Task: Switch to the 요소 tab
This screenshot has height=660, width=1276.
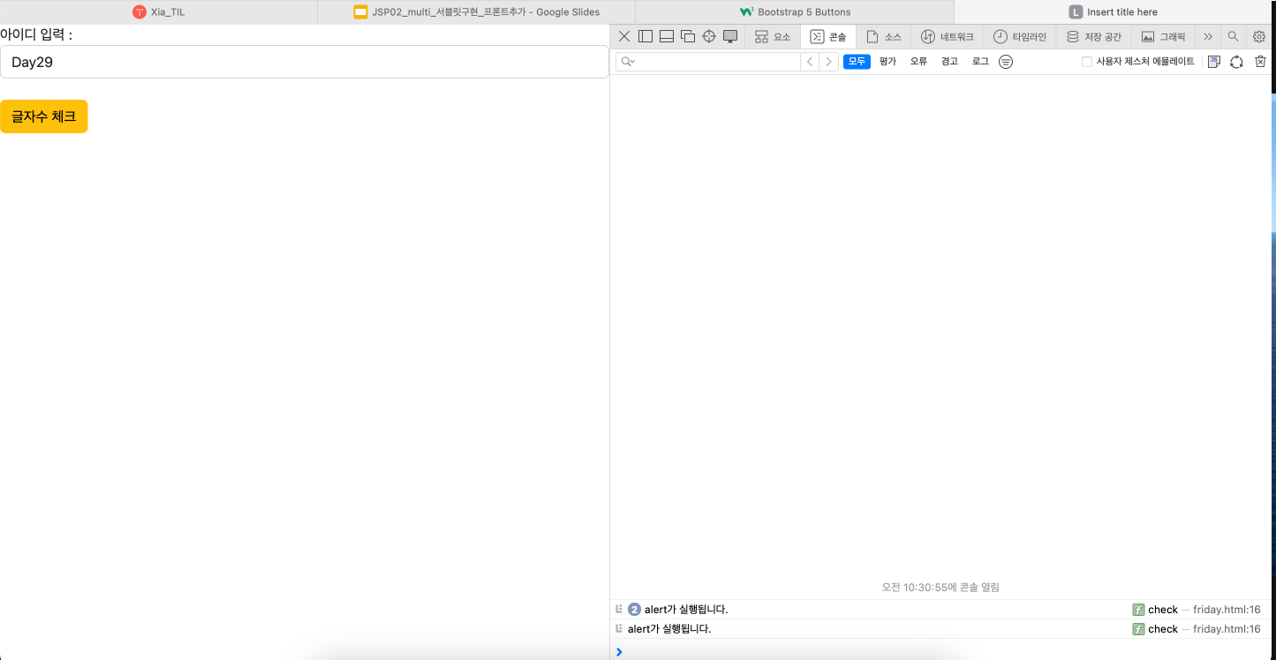Action: pos(773,36)
